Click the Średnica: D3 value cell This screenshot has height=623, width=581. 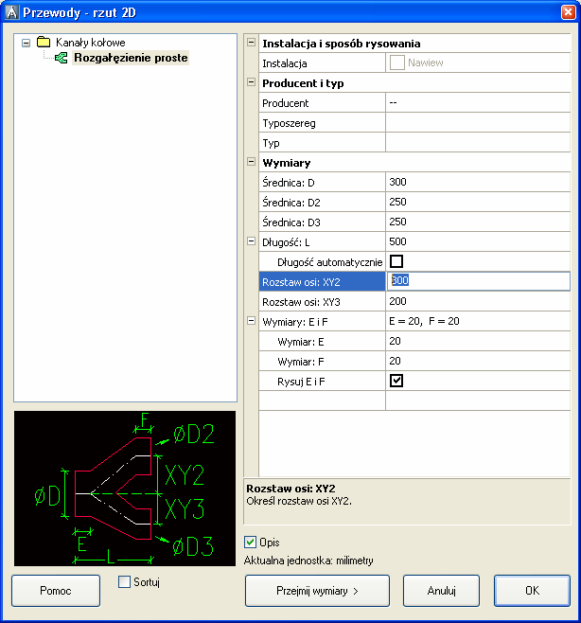(x=478, y=222)
